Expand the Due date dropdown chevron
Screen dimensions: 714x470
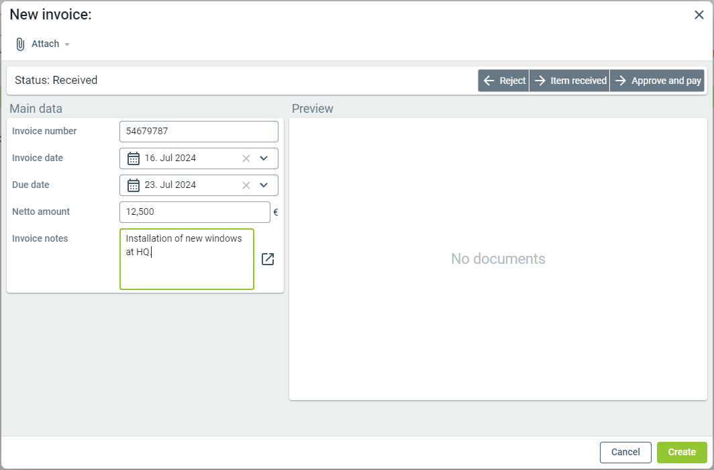coord(264,185)
